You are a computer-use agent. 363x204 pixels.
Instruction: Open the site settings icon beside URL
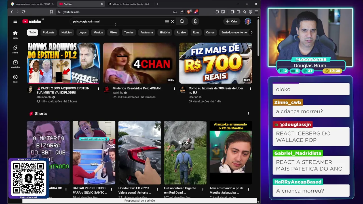click(x=59, y=12)
